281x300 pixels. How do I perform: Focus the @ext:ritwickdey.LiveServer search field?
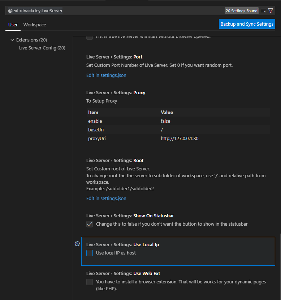pos(108,11)
